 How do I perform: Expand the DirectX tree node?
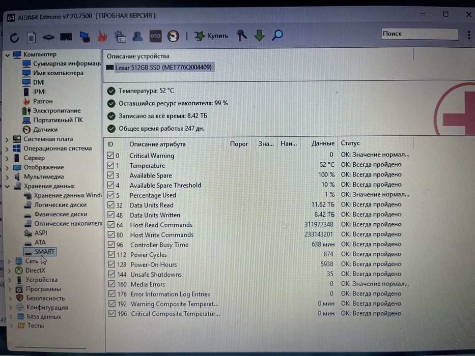coord(10,271)
